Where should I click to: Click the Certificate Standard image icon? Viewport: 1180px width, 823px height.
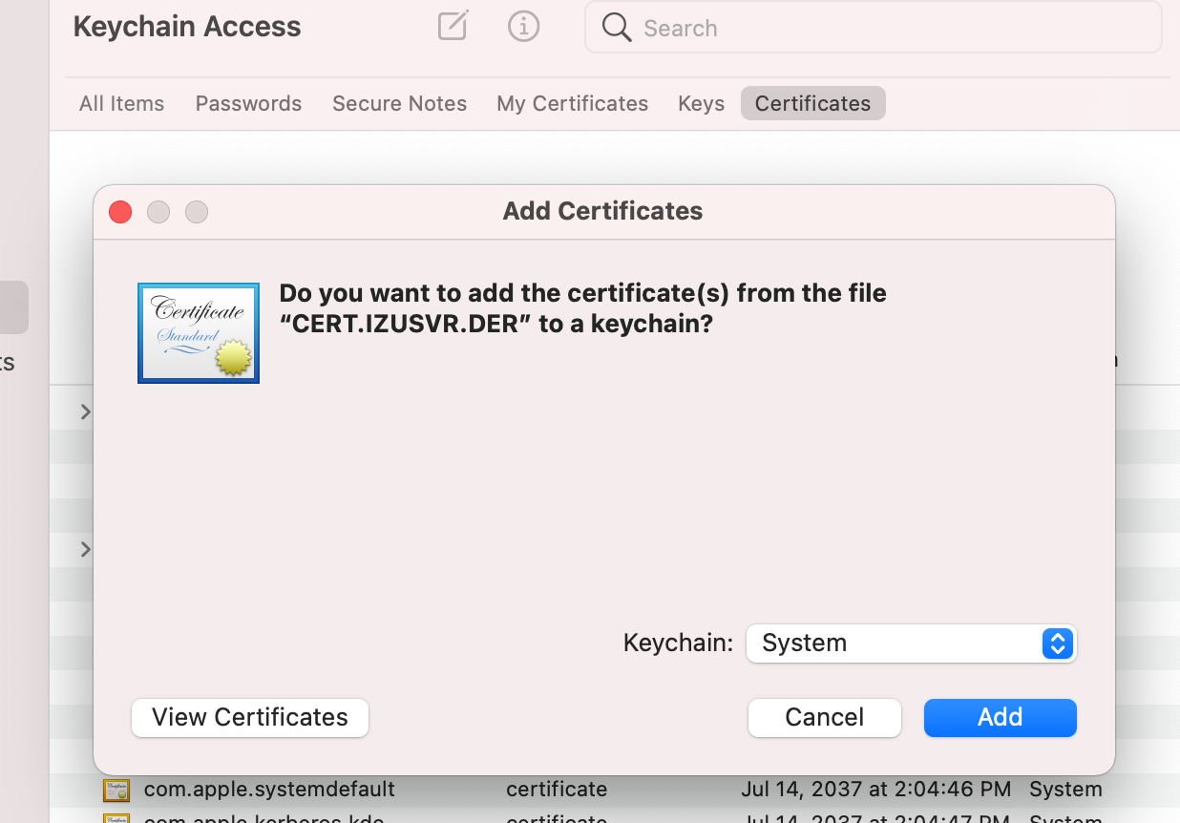199,332
